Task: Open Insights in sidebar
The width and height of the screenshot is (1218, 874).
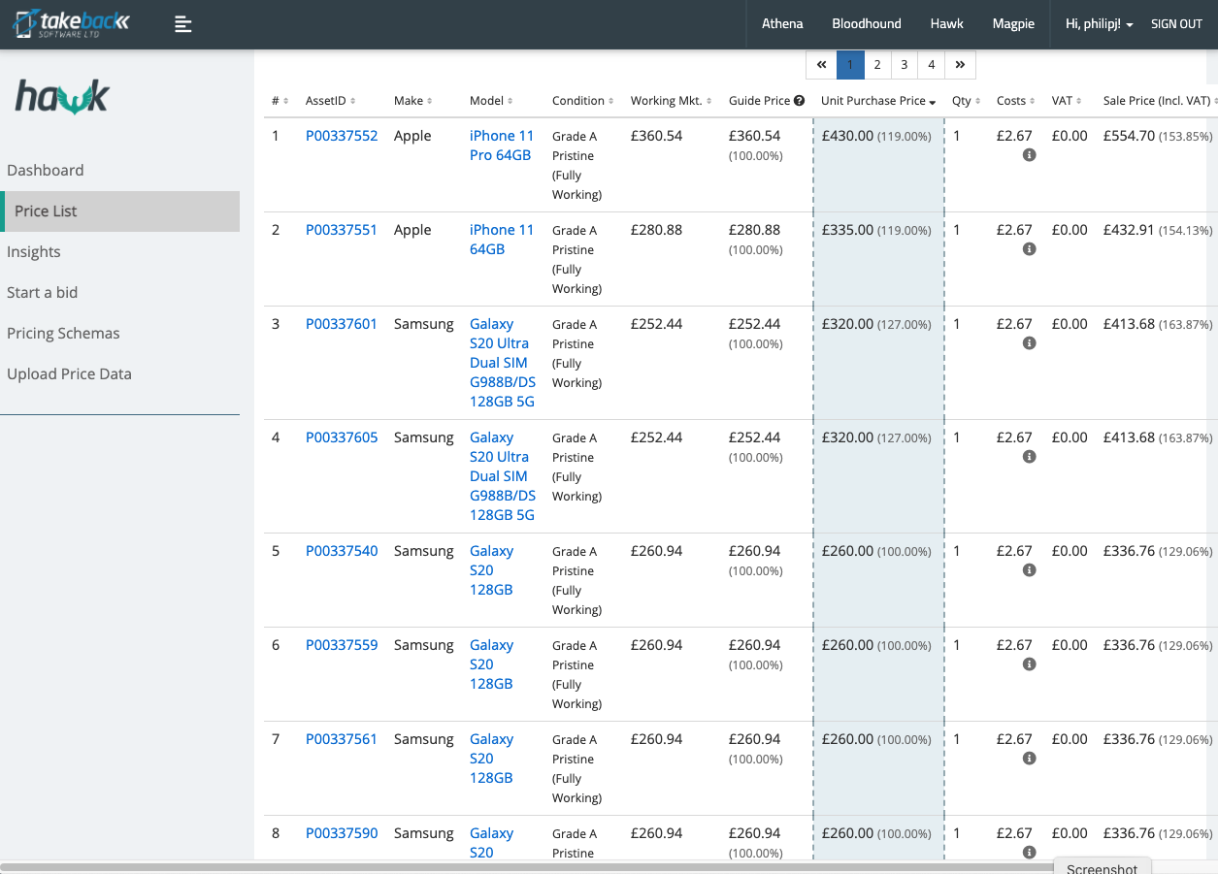Action: tap(34, 251)
